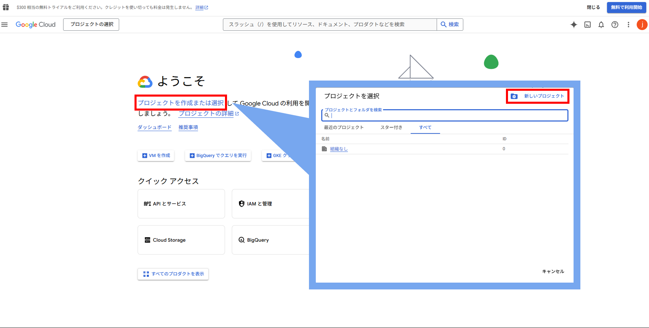This screenshot has width=649, height=328.
Task: Click the gift icon in trial banner
Action: [x=6, y=7]
